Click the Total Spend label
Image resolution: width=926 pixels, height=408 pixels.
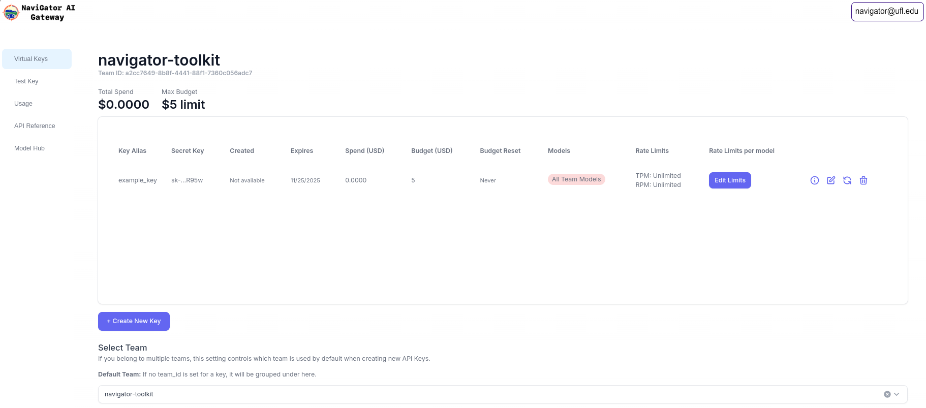(x=116, y=92)
